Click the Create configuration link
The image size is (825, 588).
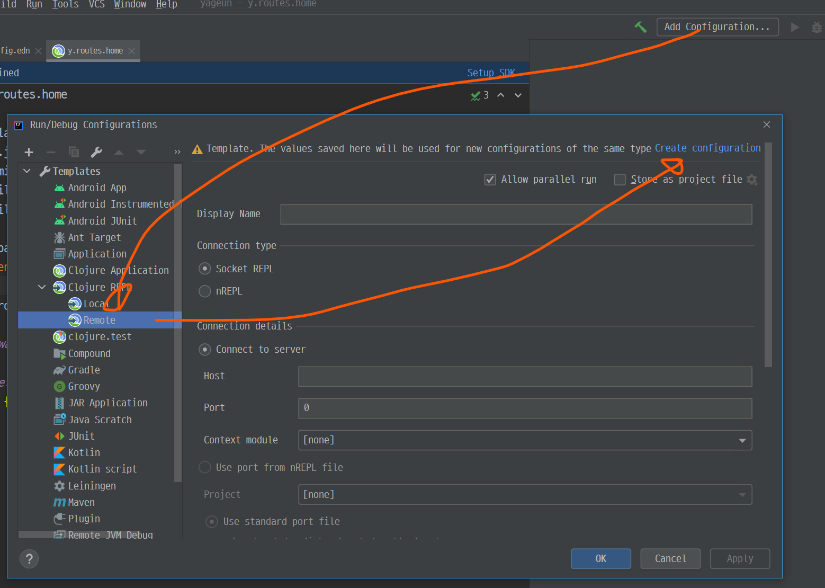(708, 148)
